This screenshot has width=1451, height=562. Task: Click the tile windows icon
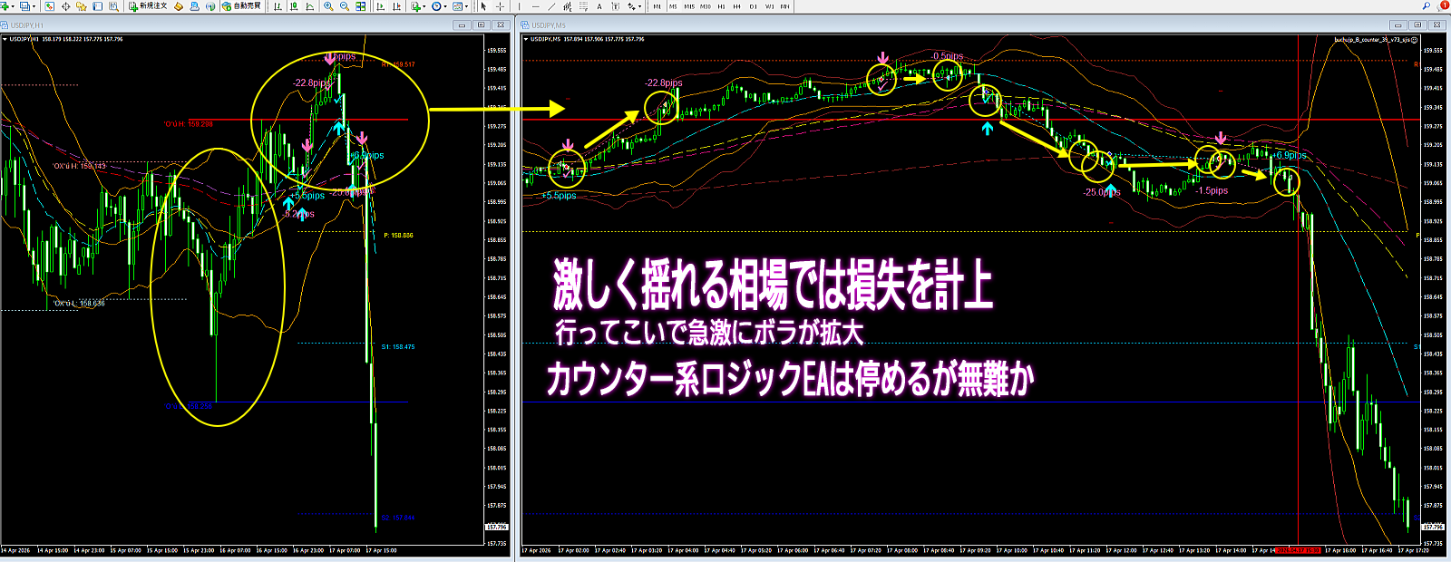coord(361,6)
